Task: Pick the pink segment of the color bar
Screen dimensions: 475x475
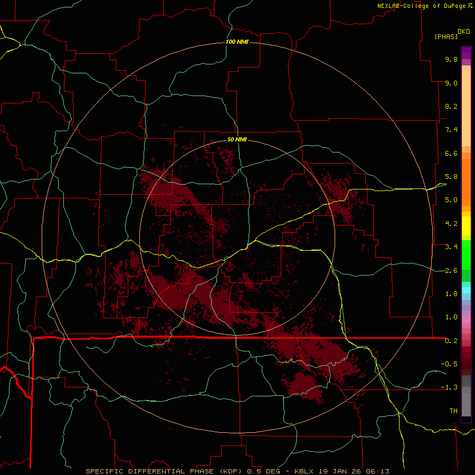Action: point(466,320)
